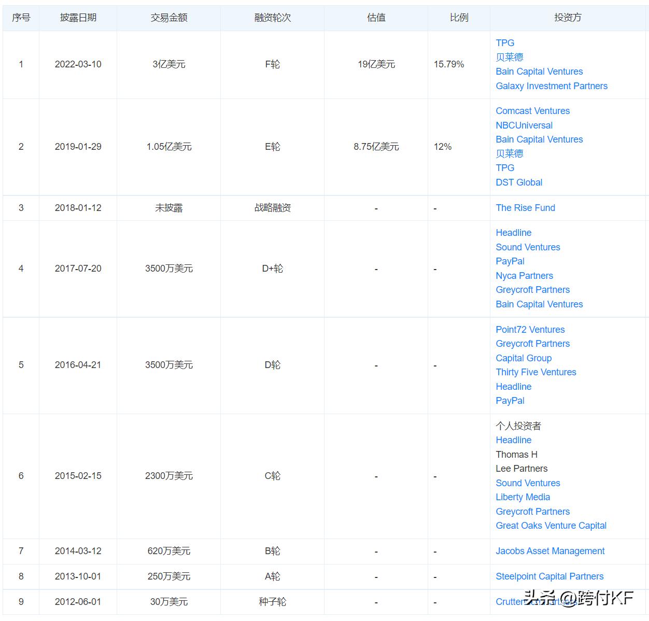Open DST Global from the E轮 row
649x621 pixels.
pyautogui.click(x=519, y=182)
